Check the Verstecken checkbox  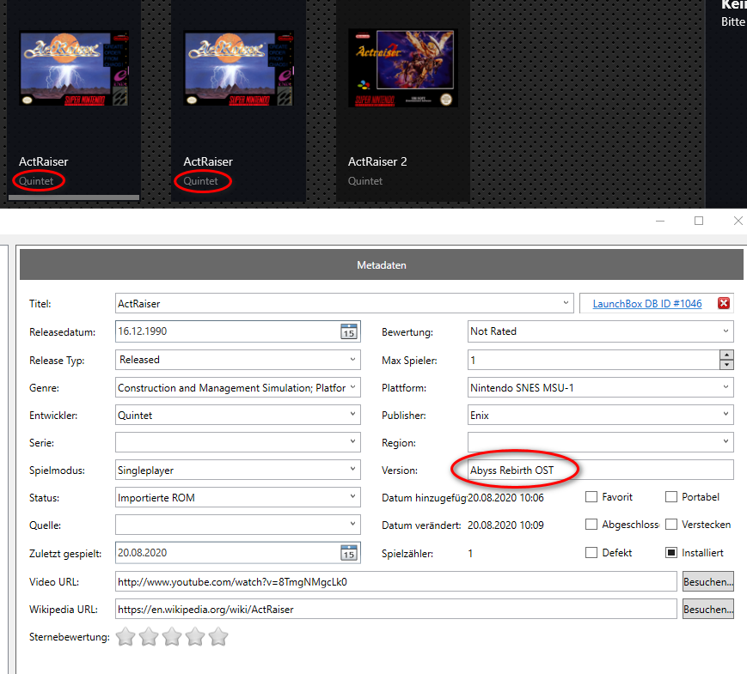[671, 525]
